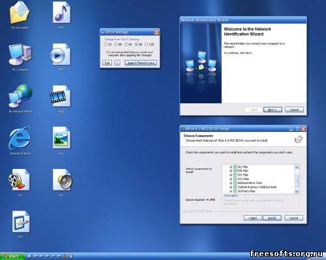Click Cancel in XPize Setup window

click(x=293, y=218)
